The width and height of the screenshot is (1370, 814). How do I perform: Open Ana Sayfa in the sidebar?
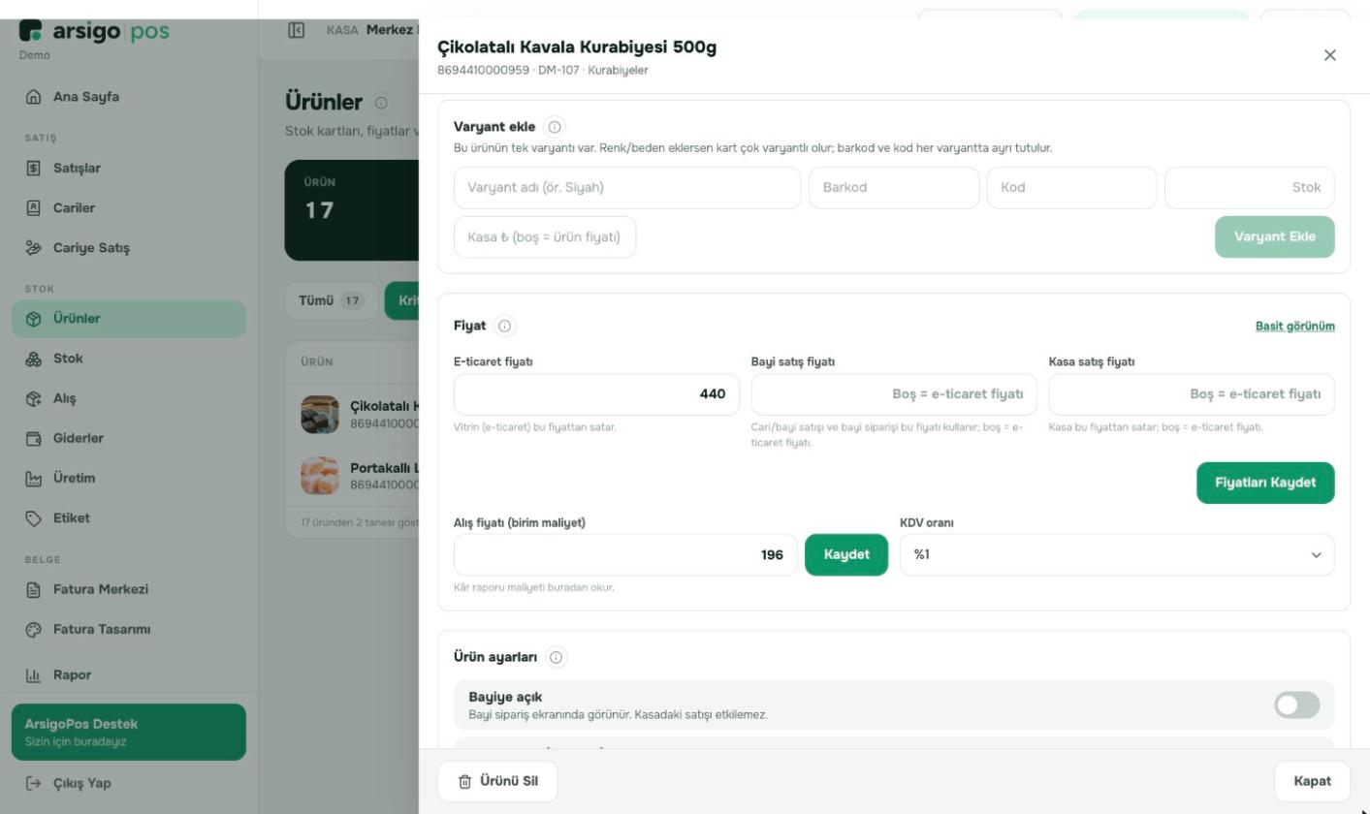click(x=129, y=97)
